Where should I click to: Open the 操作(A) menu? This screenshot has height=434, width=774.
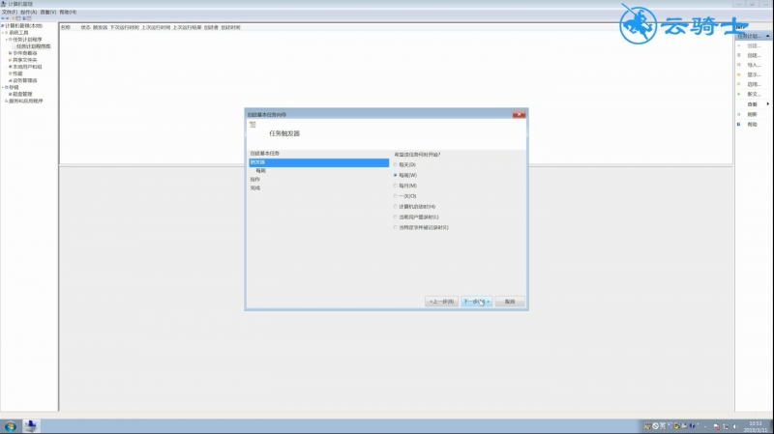[x=29, y=12]
